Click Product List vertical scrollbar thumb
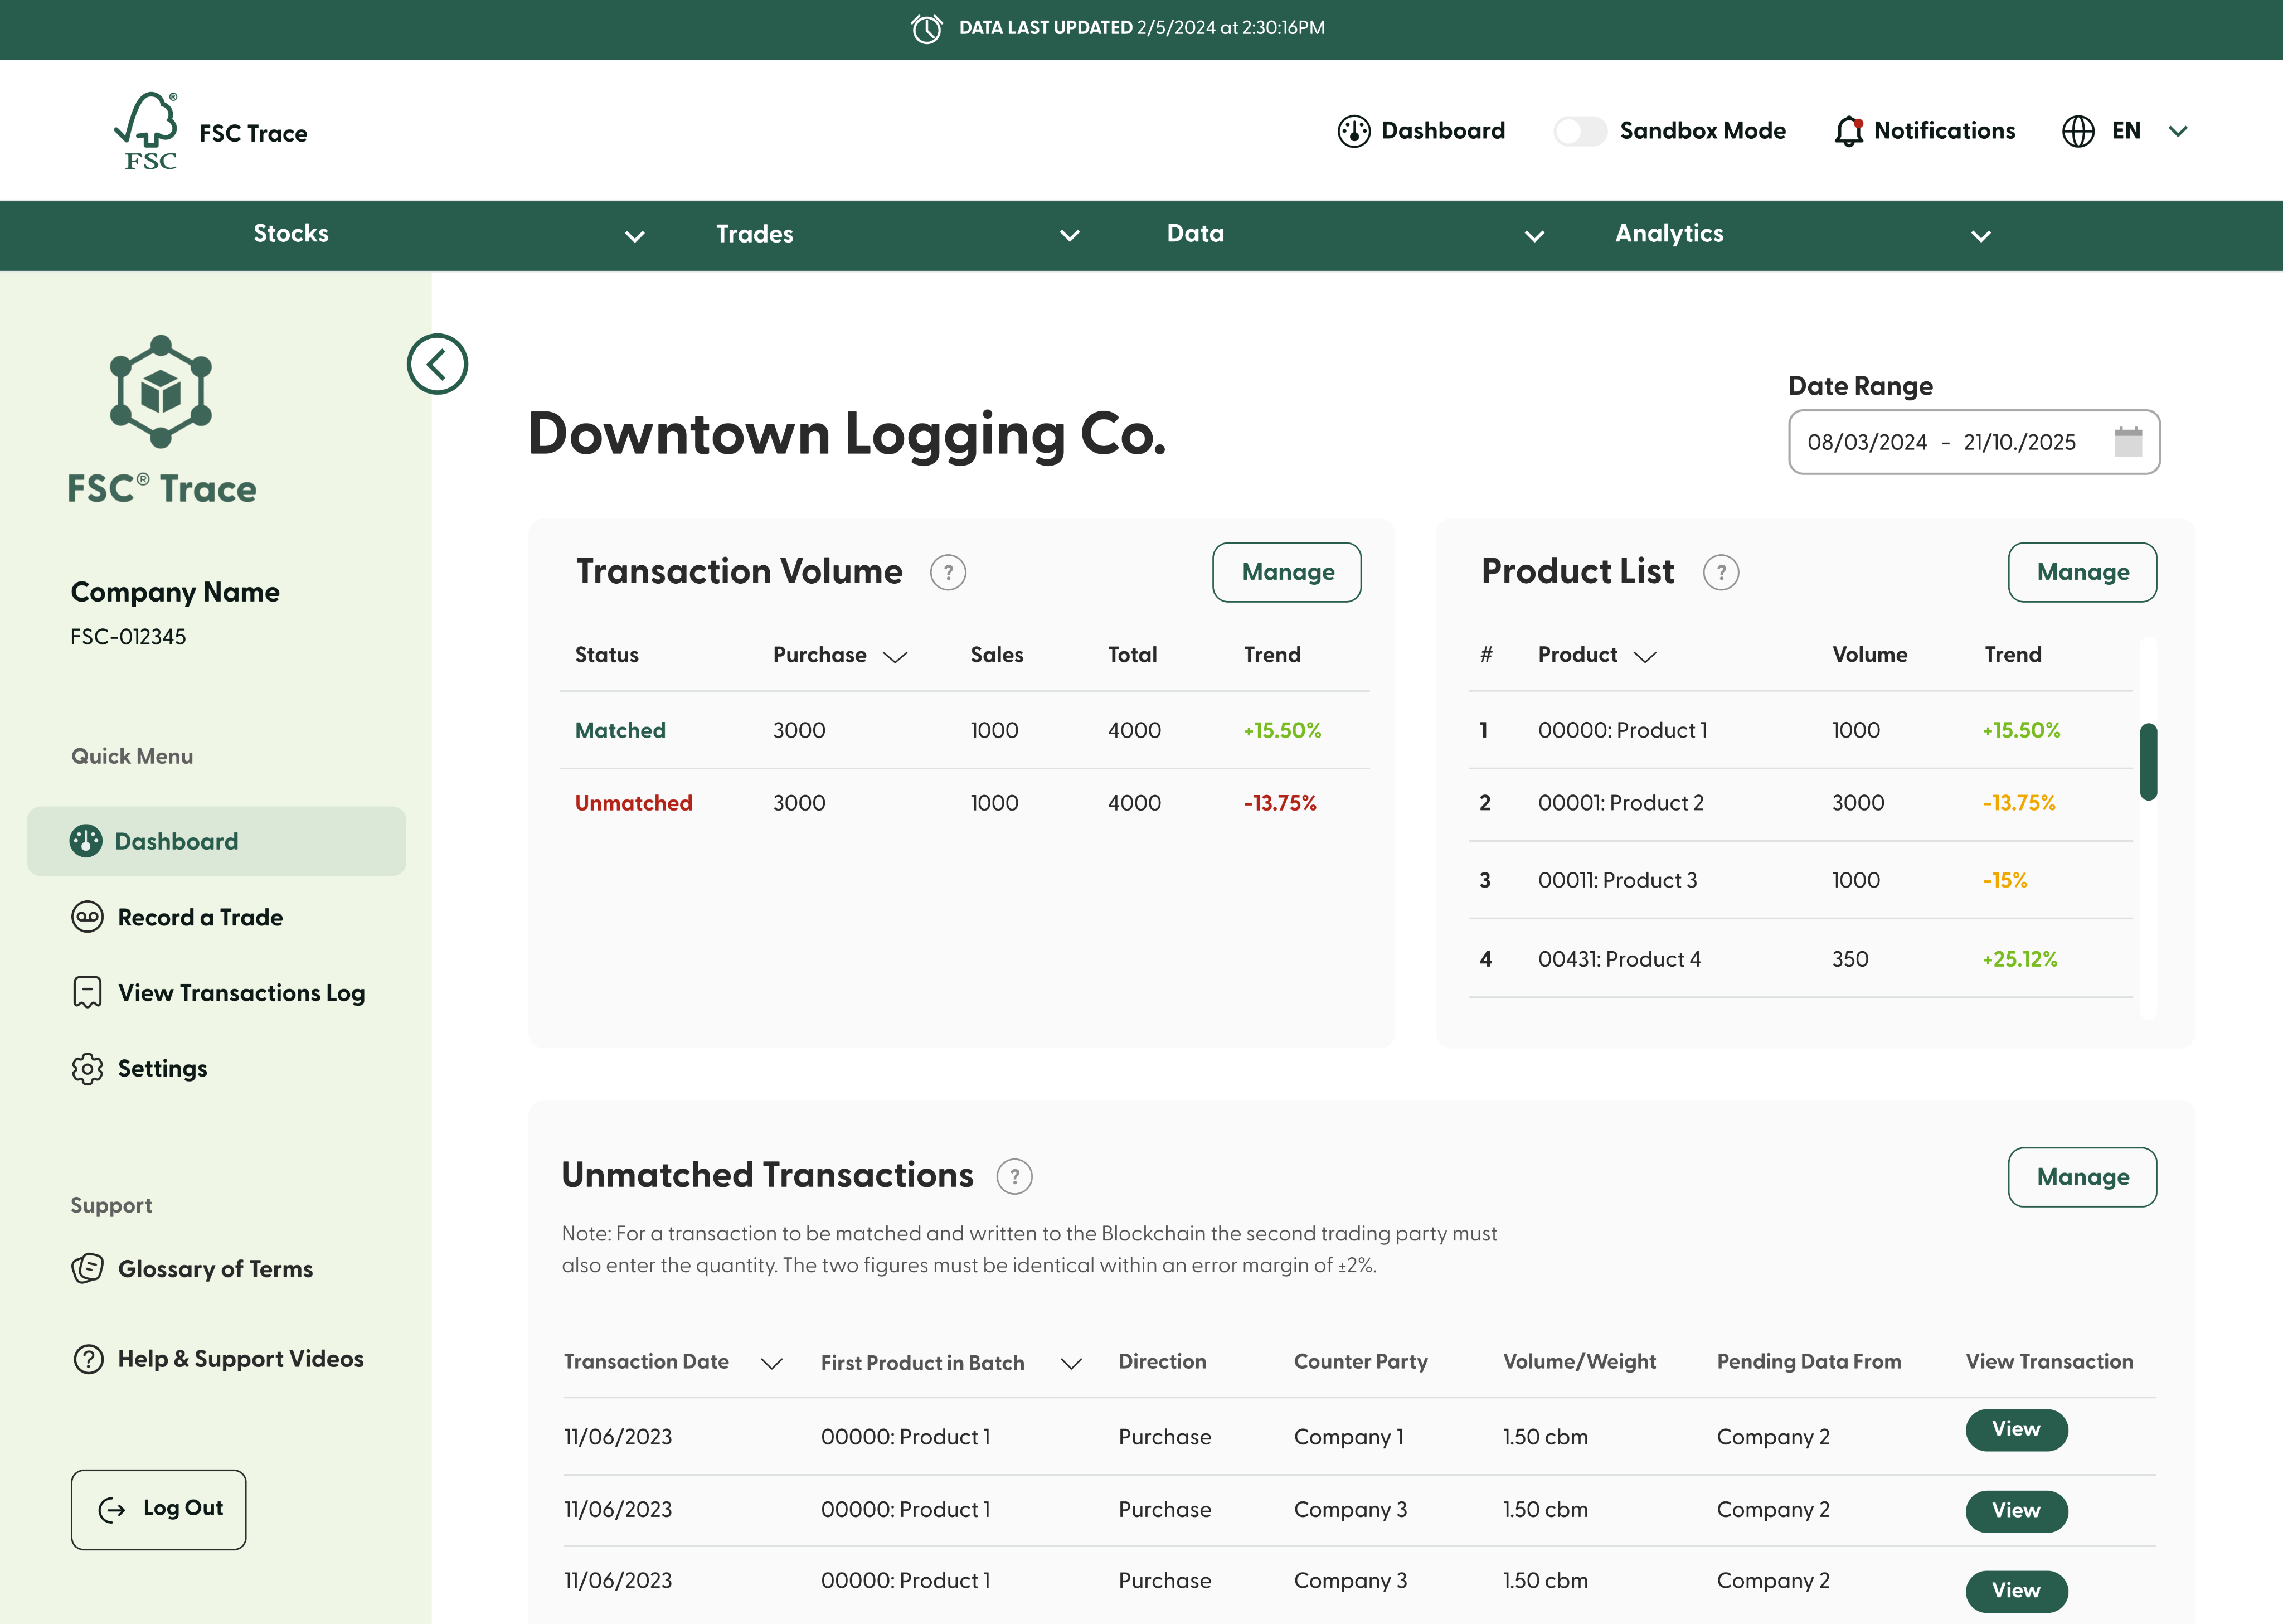 point(2148,761)
